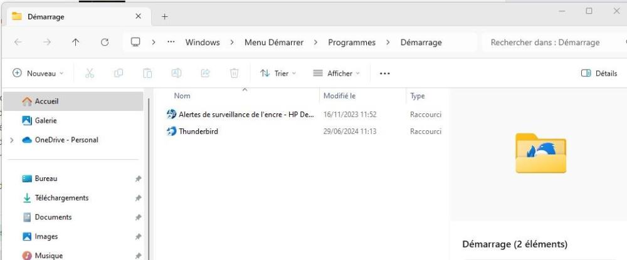The image size is (627, 260).
Task: Click the This PC monitor icon in address bar
Action: [x=135, y=42]
